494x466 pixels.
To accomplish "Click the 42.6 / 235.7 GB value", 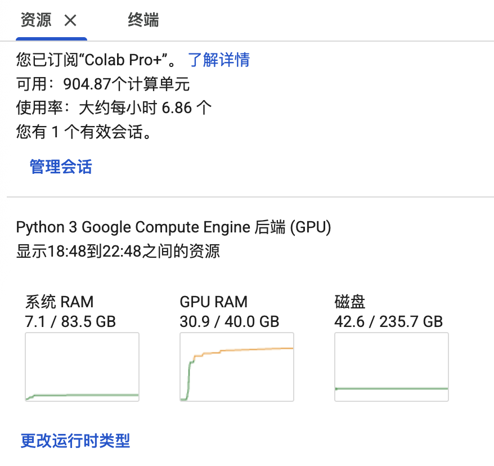I will [x=388, y=321].
